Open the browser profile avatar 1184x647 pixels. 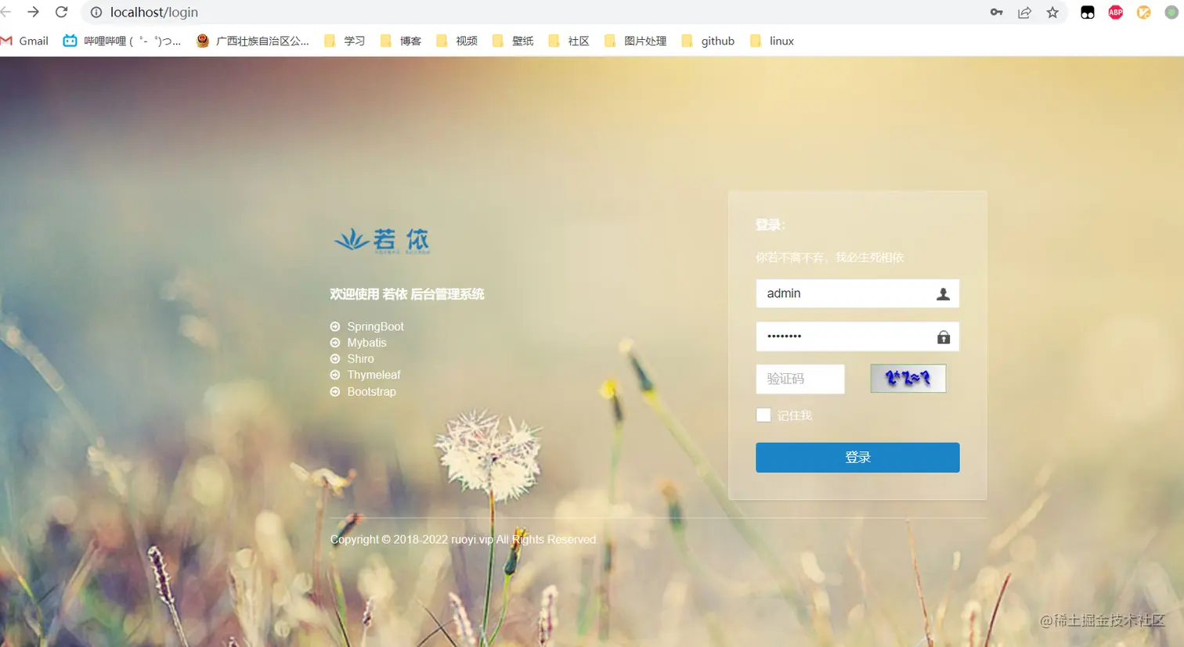pos(1171,13)
